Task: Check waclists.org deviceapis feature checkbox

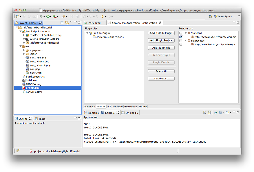Action: click(181, 44)
